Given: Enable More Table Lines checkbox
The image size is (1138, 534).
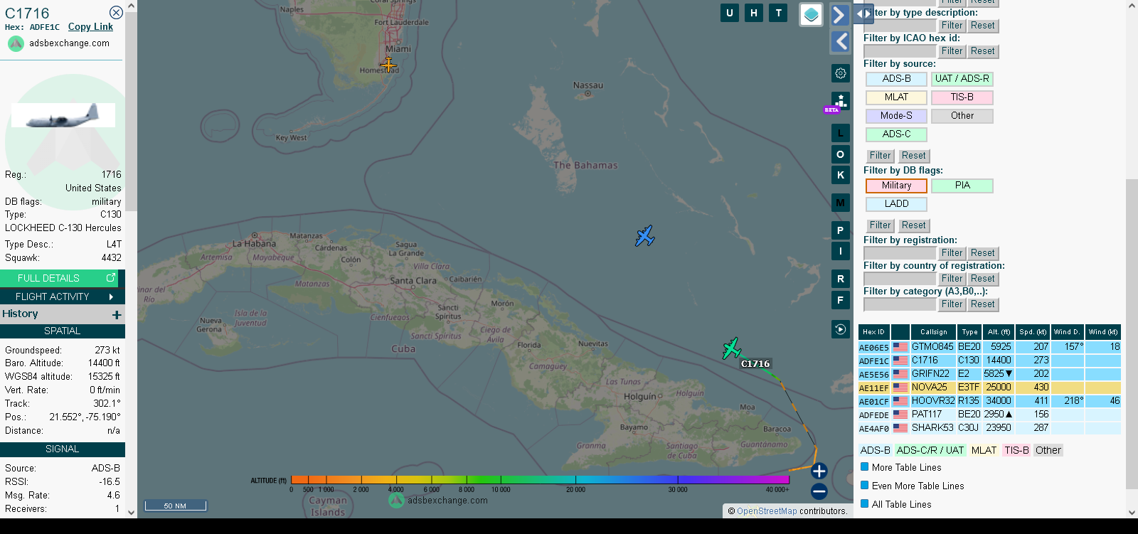Looking at the screenshot, I should (x=865, y=467).
